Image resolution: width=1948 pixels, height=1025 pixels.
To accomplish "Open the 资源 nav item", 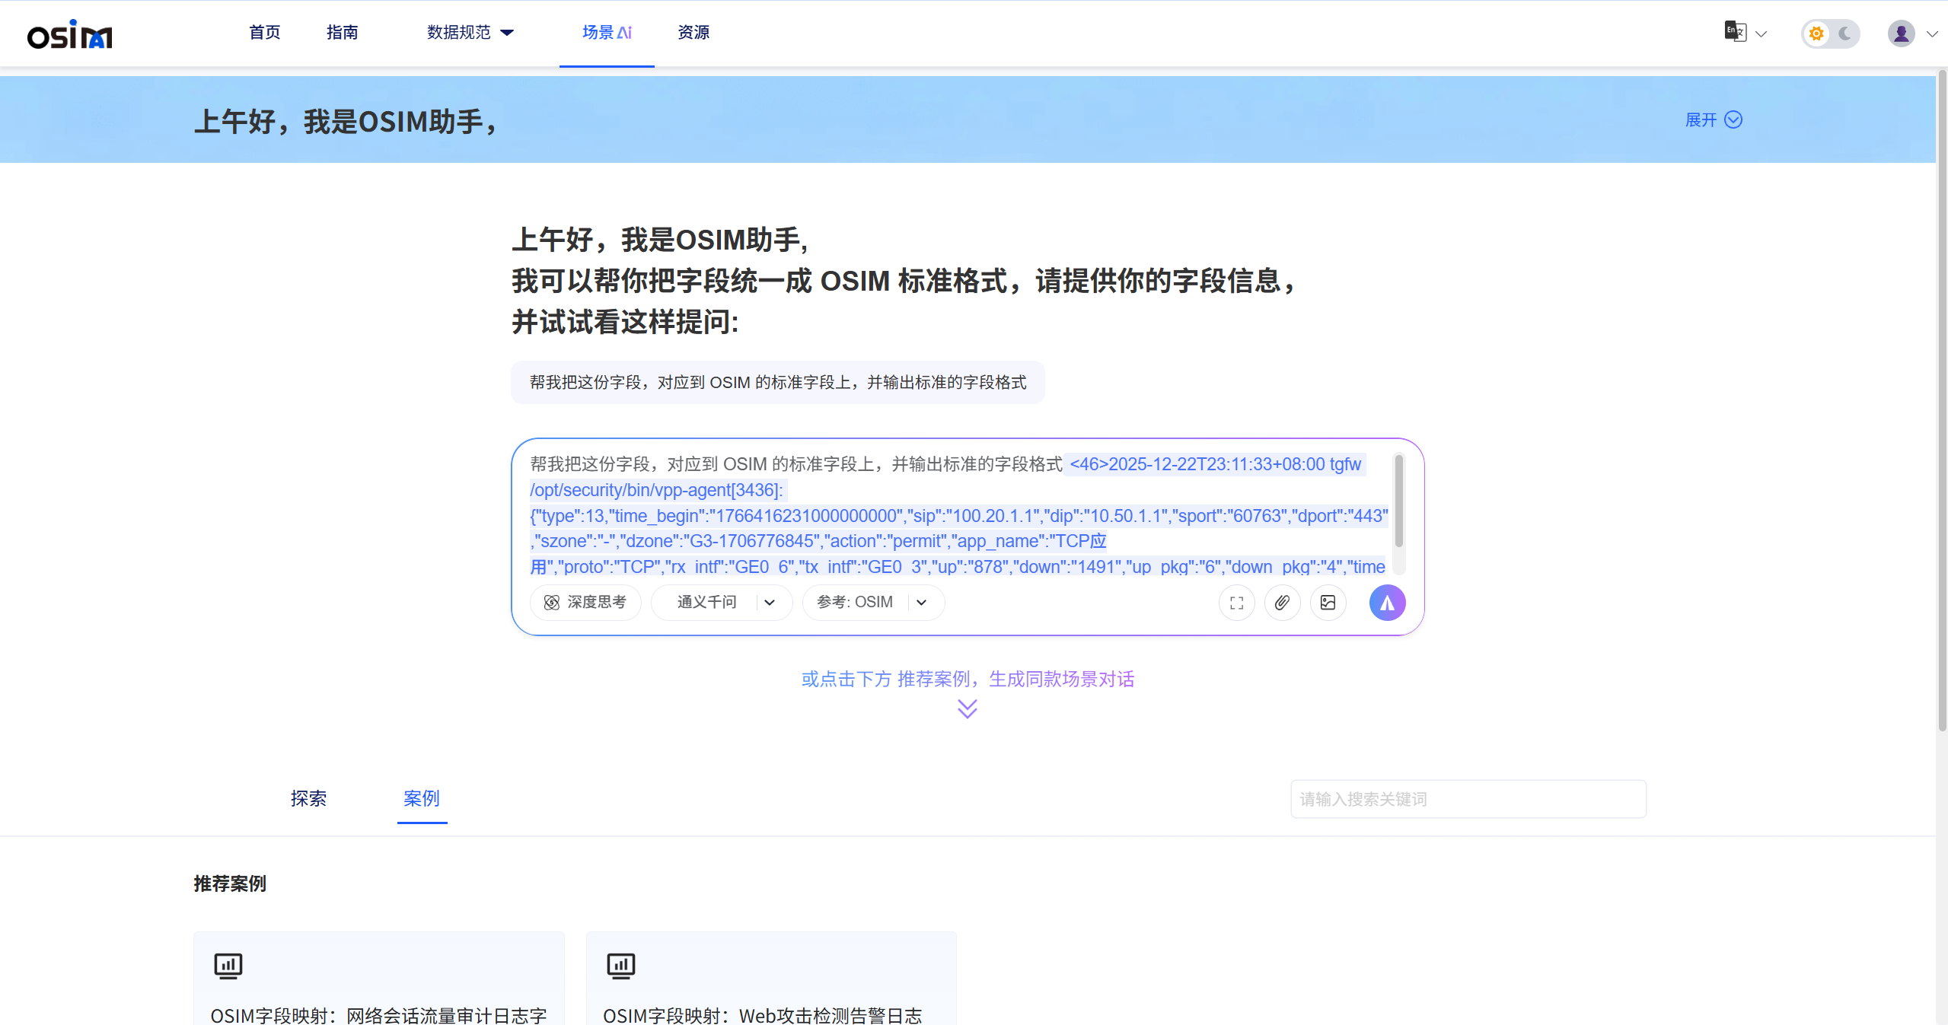I will click(x=693, y=32).
